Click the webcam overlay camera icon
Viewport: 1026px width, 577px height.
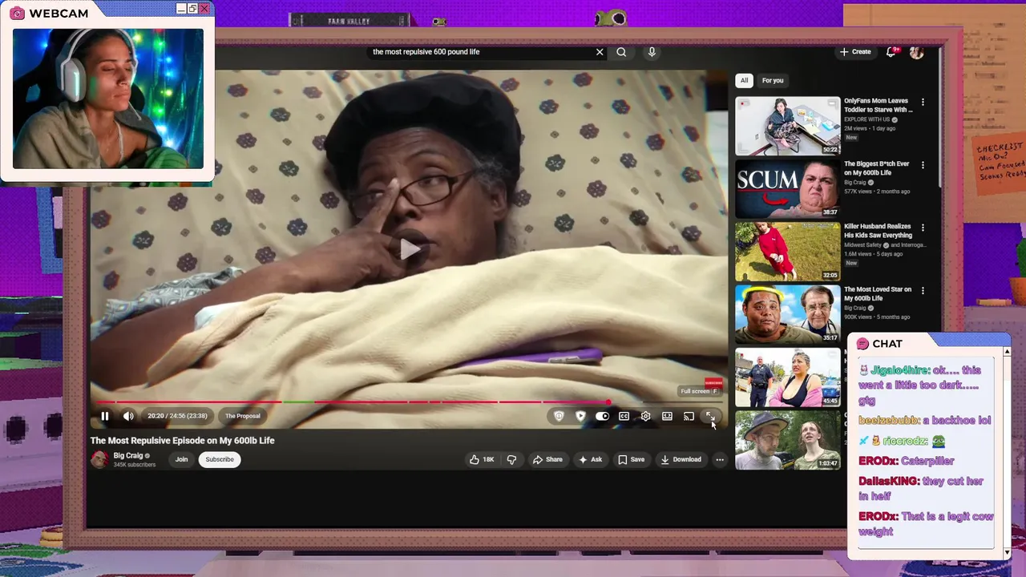(x=17, y=14)
